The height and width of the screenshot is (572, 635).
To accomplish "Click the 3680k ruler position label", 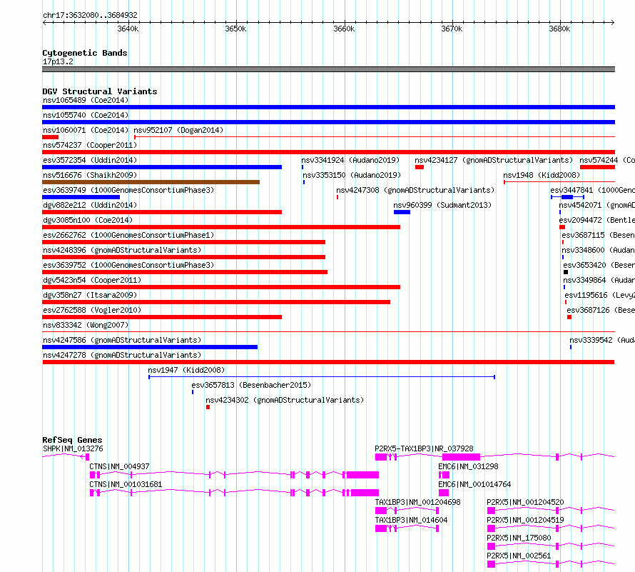I will 559,29.
